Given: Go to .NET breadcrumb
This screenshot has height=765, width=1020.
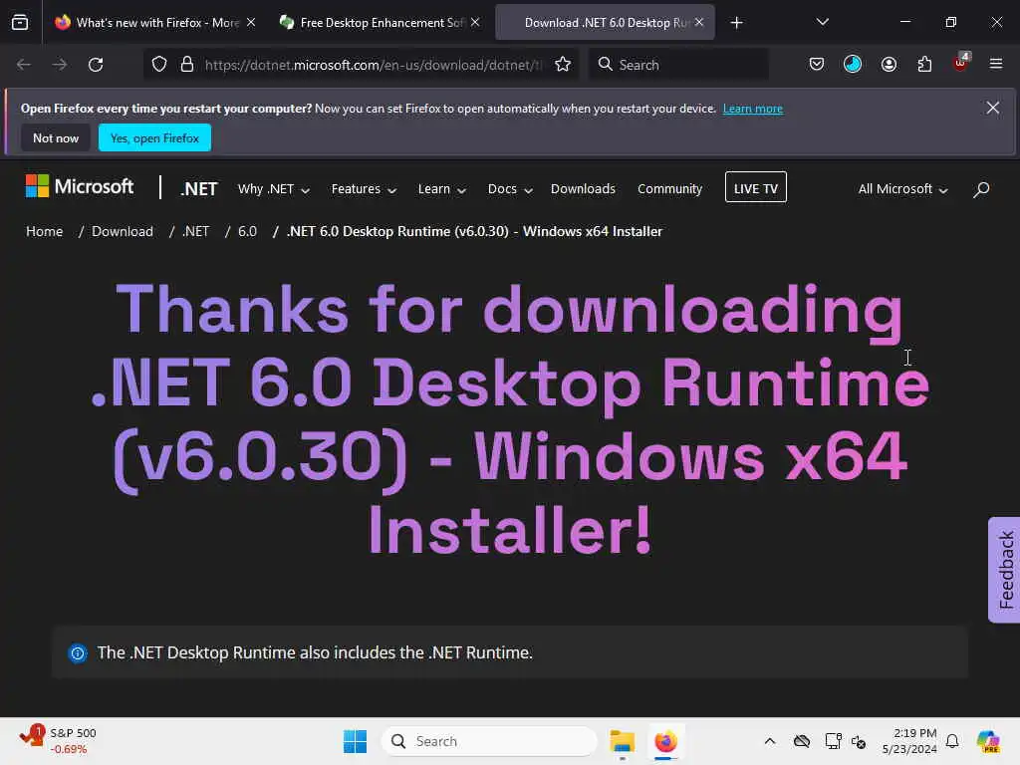Looking at the screenshot, I should 196,231.
